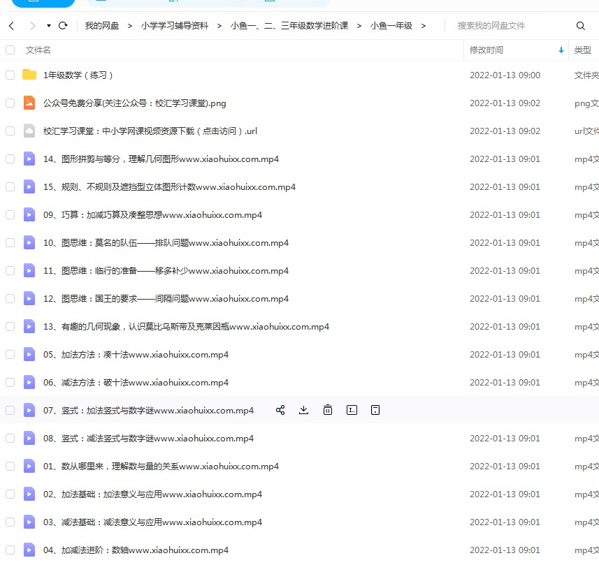Navigate to 我的网盘 breadcrumb
The height and width of the screenshot is (565, 599).
(x=102, y=26)
